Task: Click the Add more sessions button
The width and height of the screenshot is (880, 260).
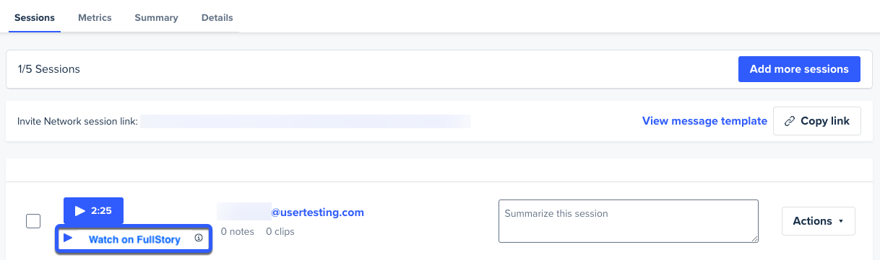Action: [x=799, y=69]
